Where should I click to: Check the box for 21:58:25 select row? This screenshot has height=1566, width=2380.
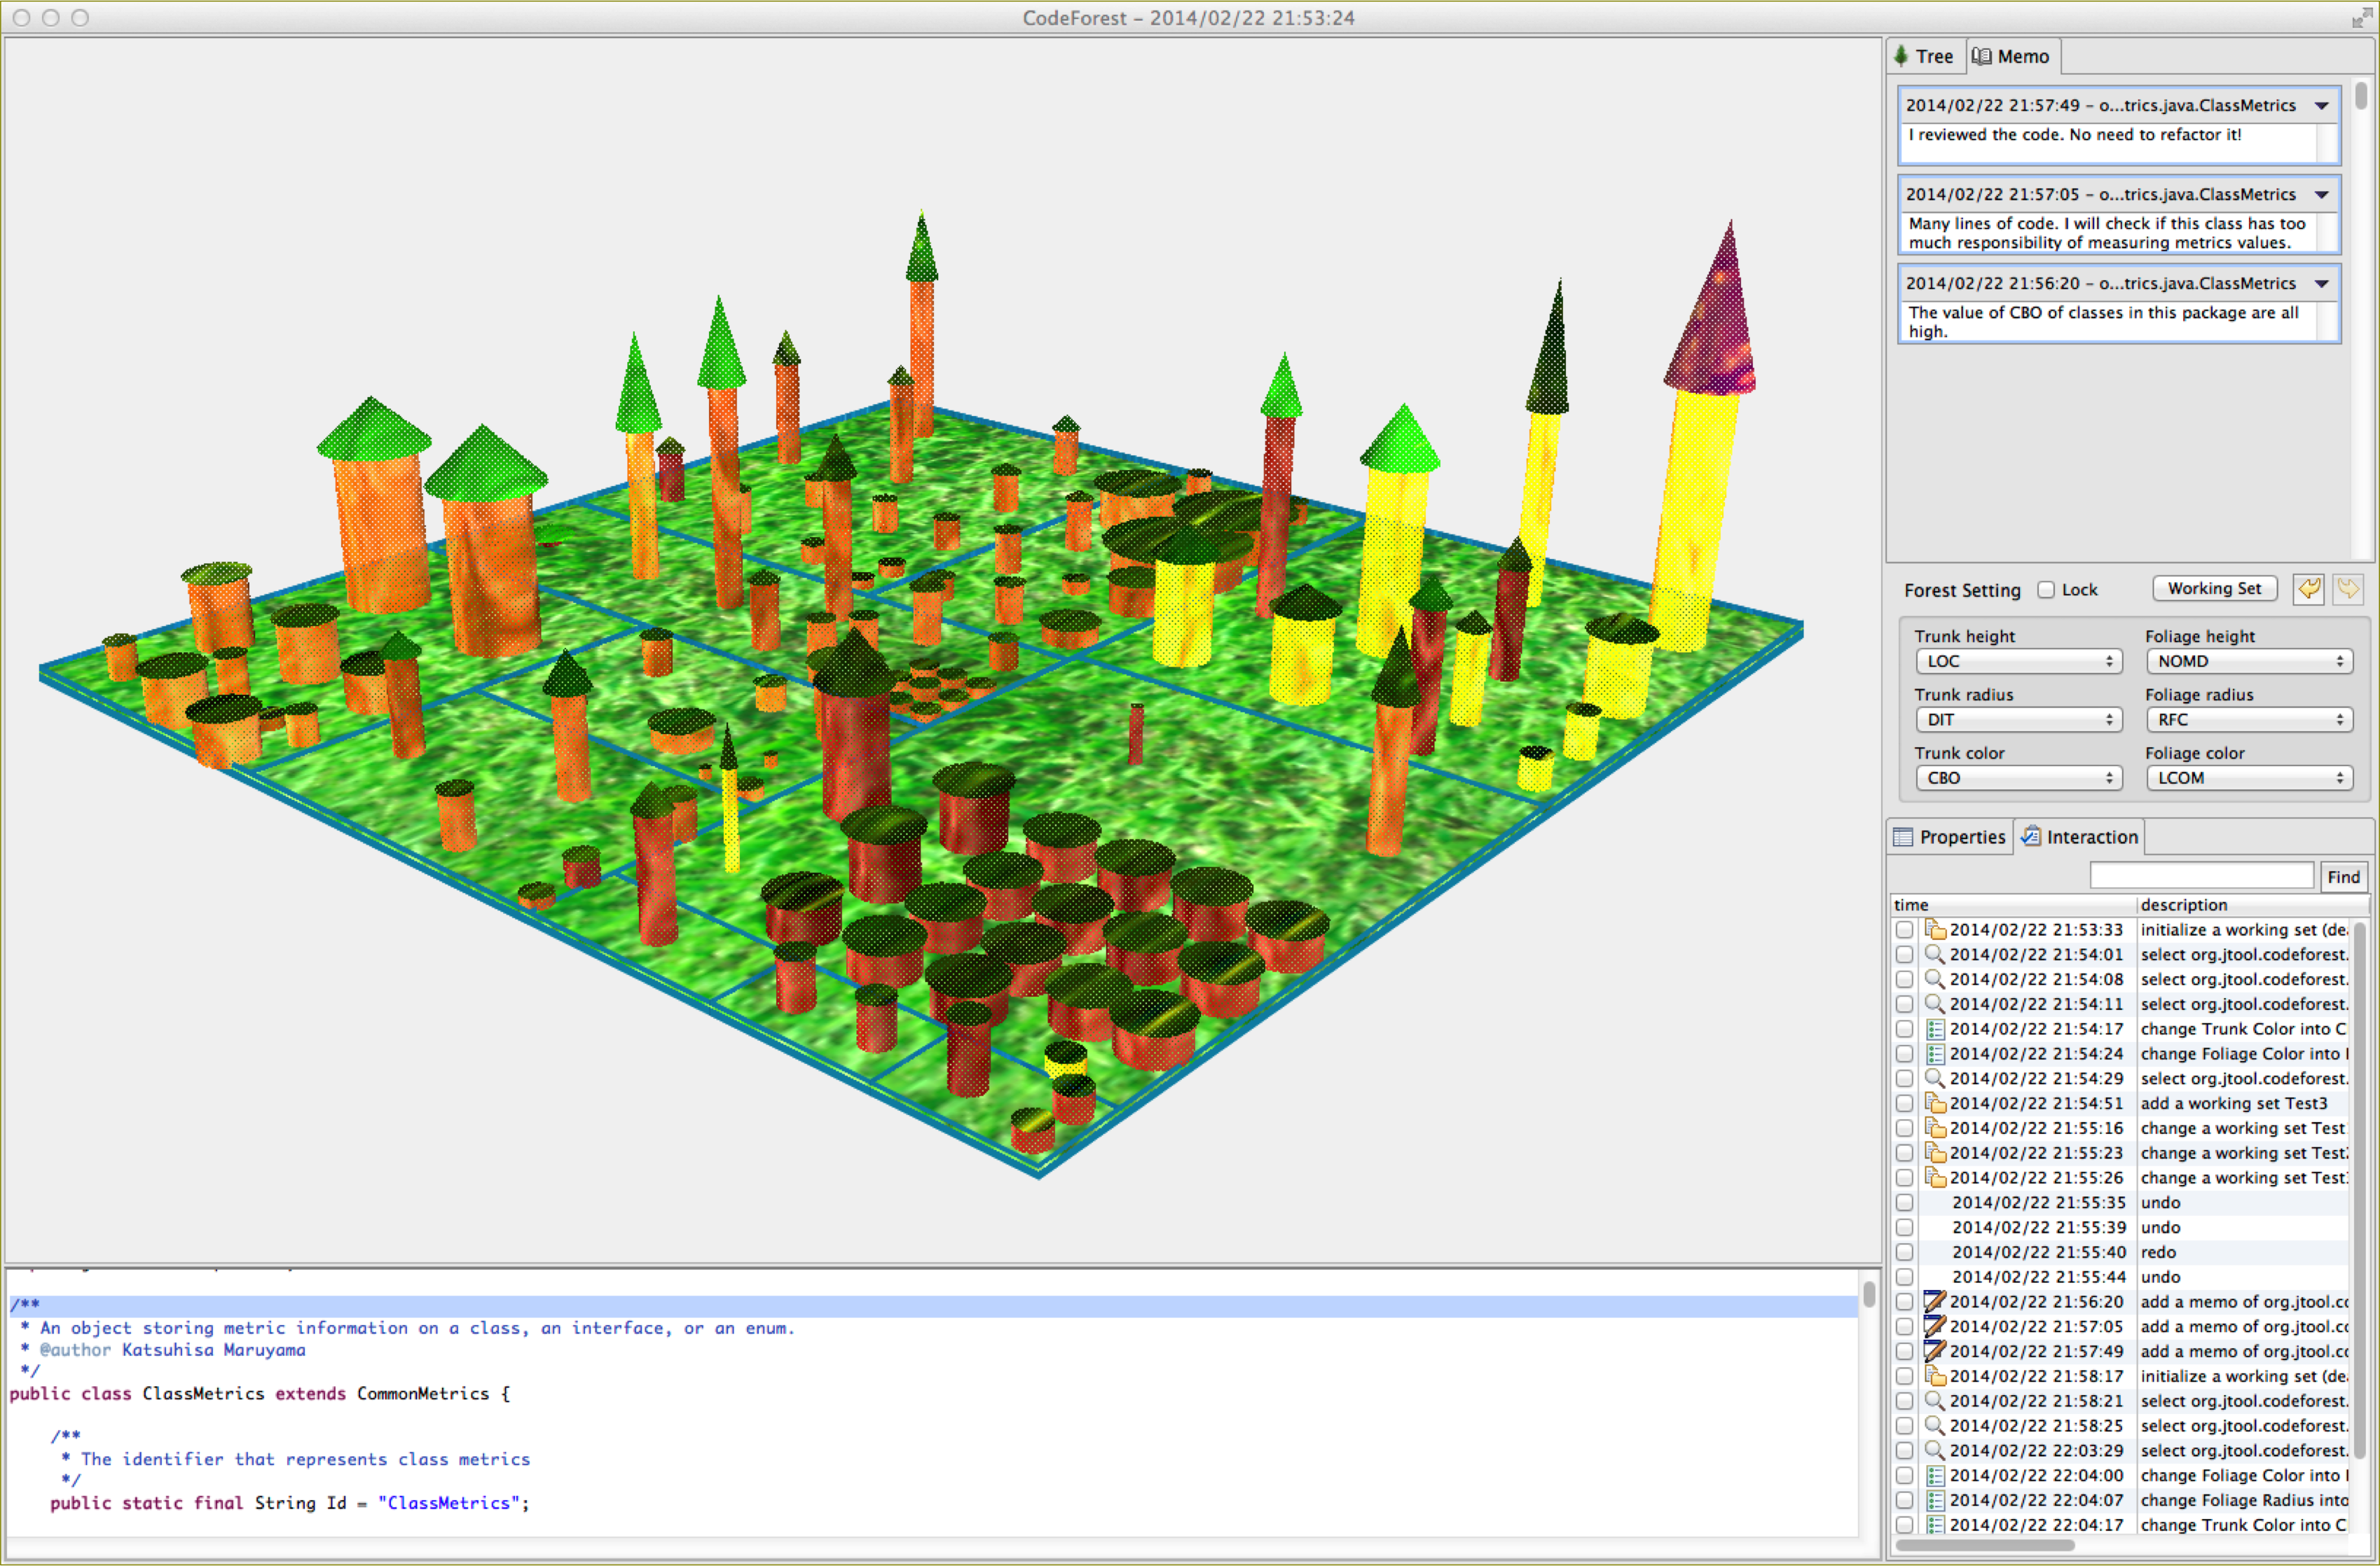[x=1904, y=1426]
